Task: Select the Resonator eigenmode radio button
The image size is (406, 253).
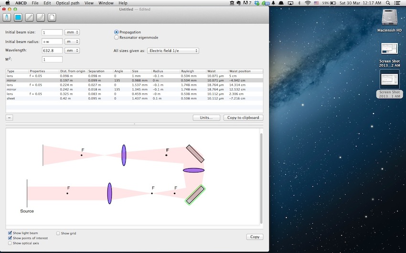Action: (116, 37)
